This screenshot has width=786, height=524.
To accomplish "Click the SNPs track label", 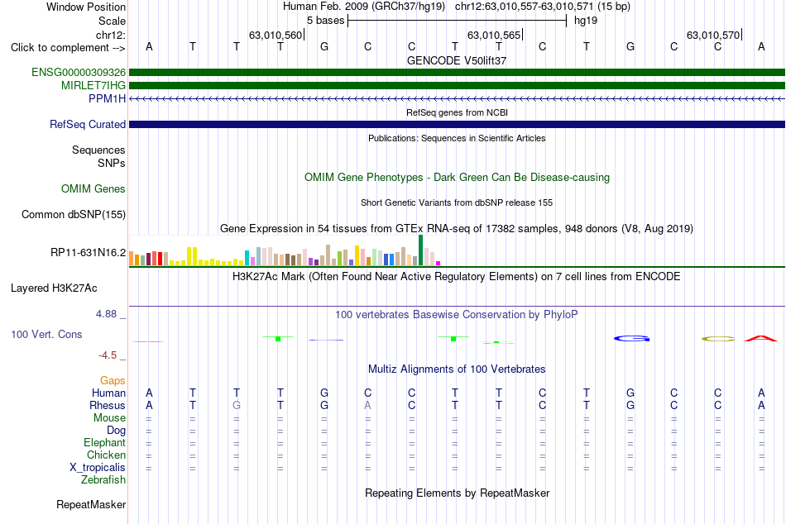I will tap(112, 164).
